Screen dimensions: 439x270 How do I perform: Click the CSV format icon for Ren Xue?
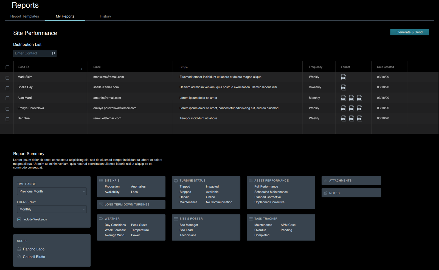(x=351, y=119)
